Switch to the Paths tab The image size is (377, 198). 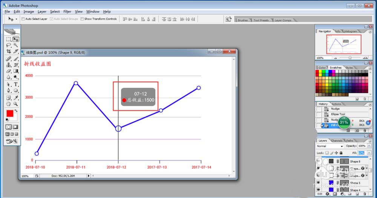[349, 141]
